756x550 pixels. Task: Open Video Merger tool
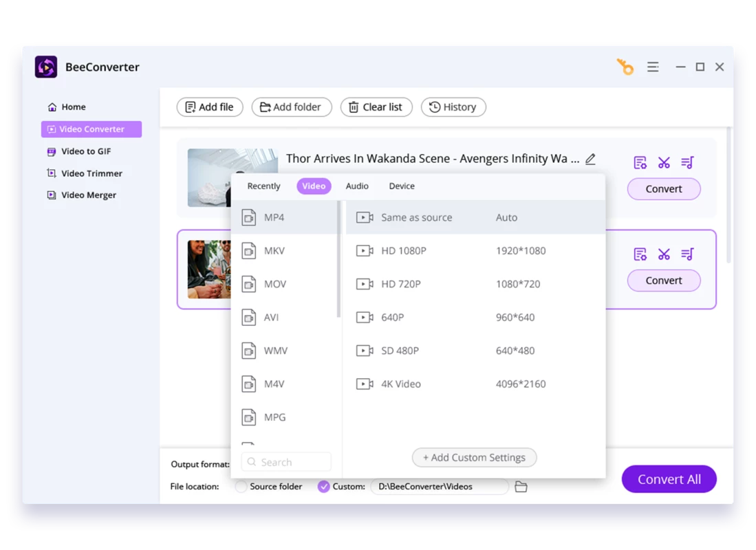(x=81, y=195)
